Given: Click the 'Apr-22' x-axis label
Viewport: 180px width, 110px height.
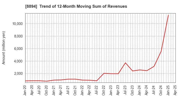Looking at the screenshot, I should (x=89, y=90).
